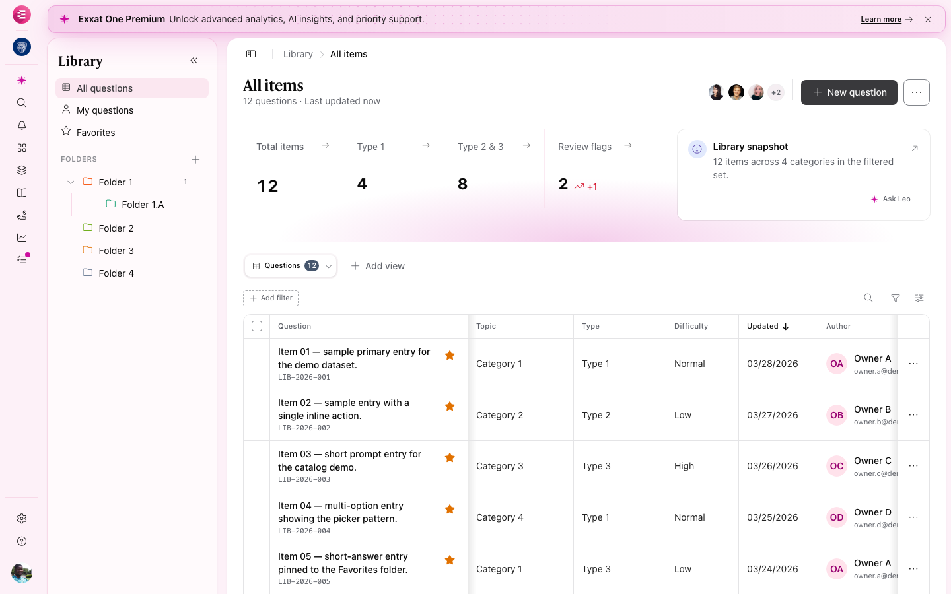
Task: Click the analytics chart icon in sidebar
Action: pyautogui.click(x=22, y=238)
